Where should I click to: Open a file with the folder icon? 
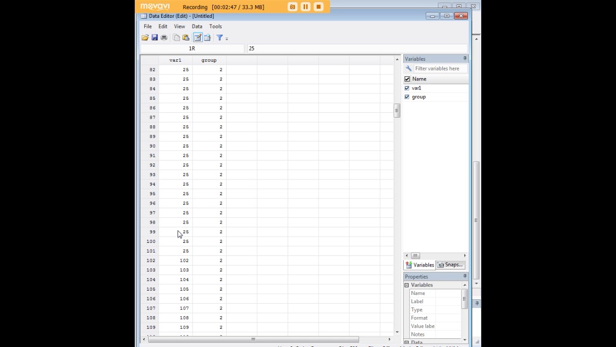(x=145, y=38)
